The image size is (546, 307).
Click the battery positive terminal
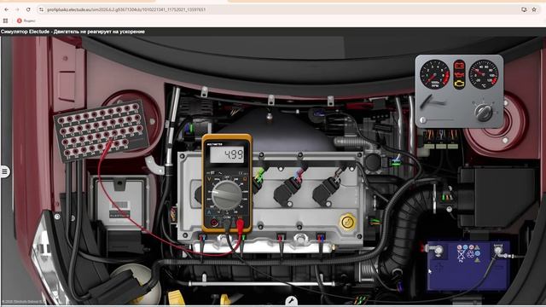click(x=438, y=250)
